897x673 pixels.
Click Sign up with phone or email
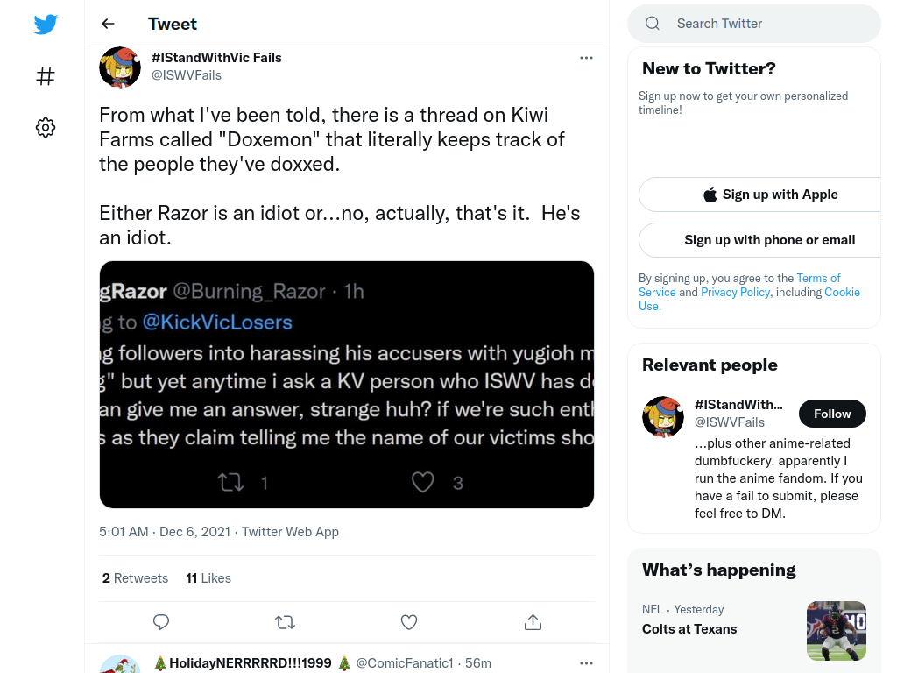[770, 240]
